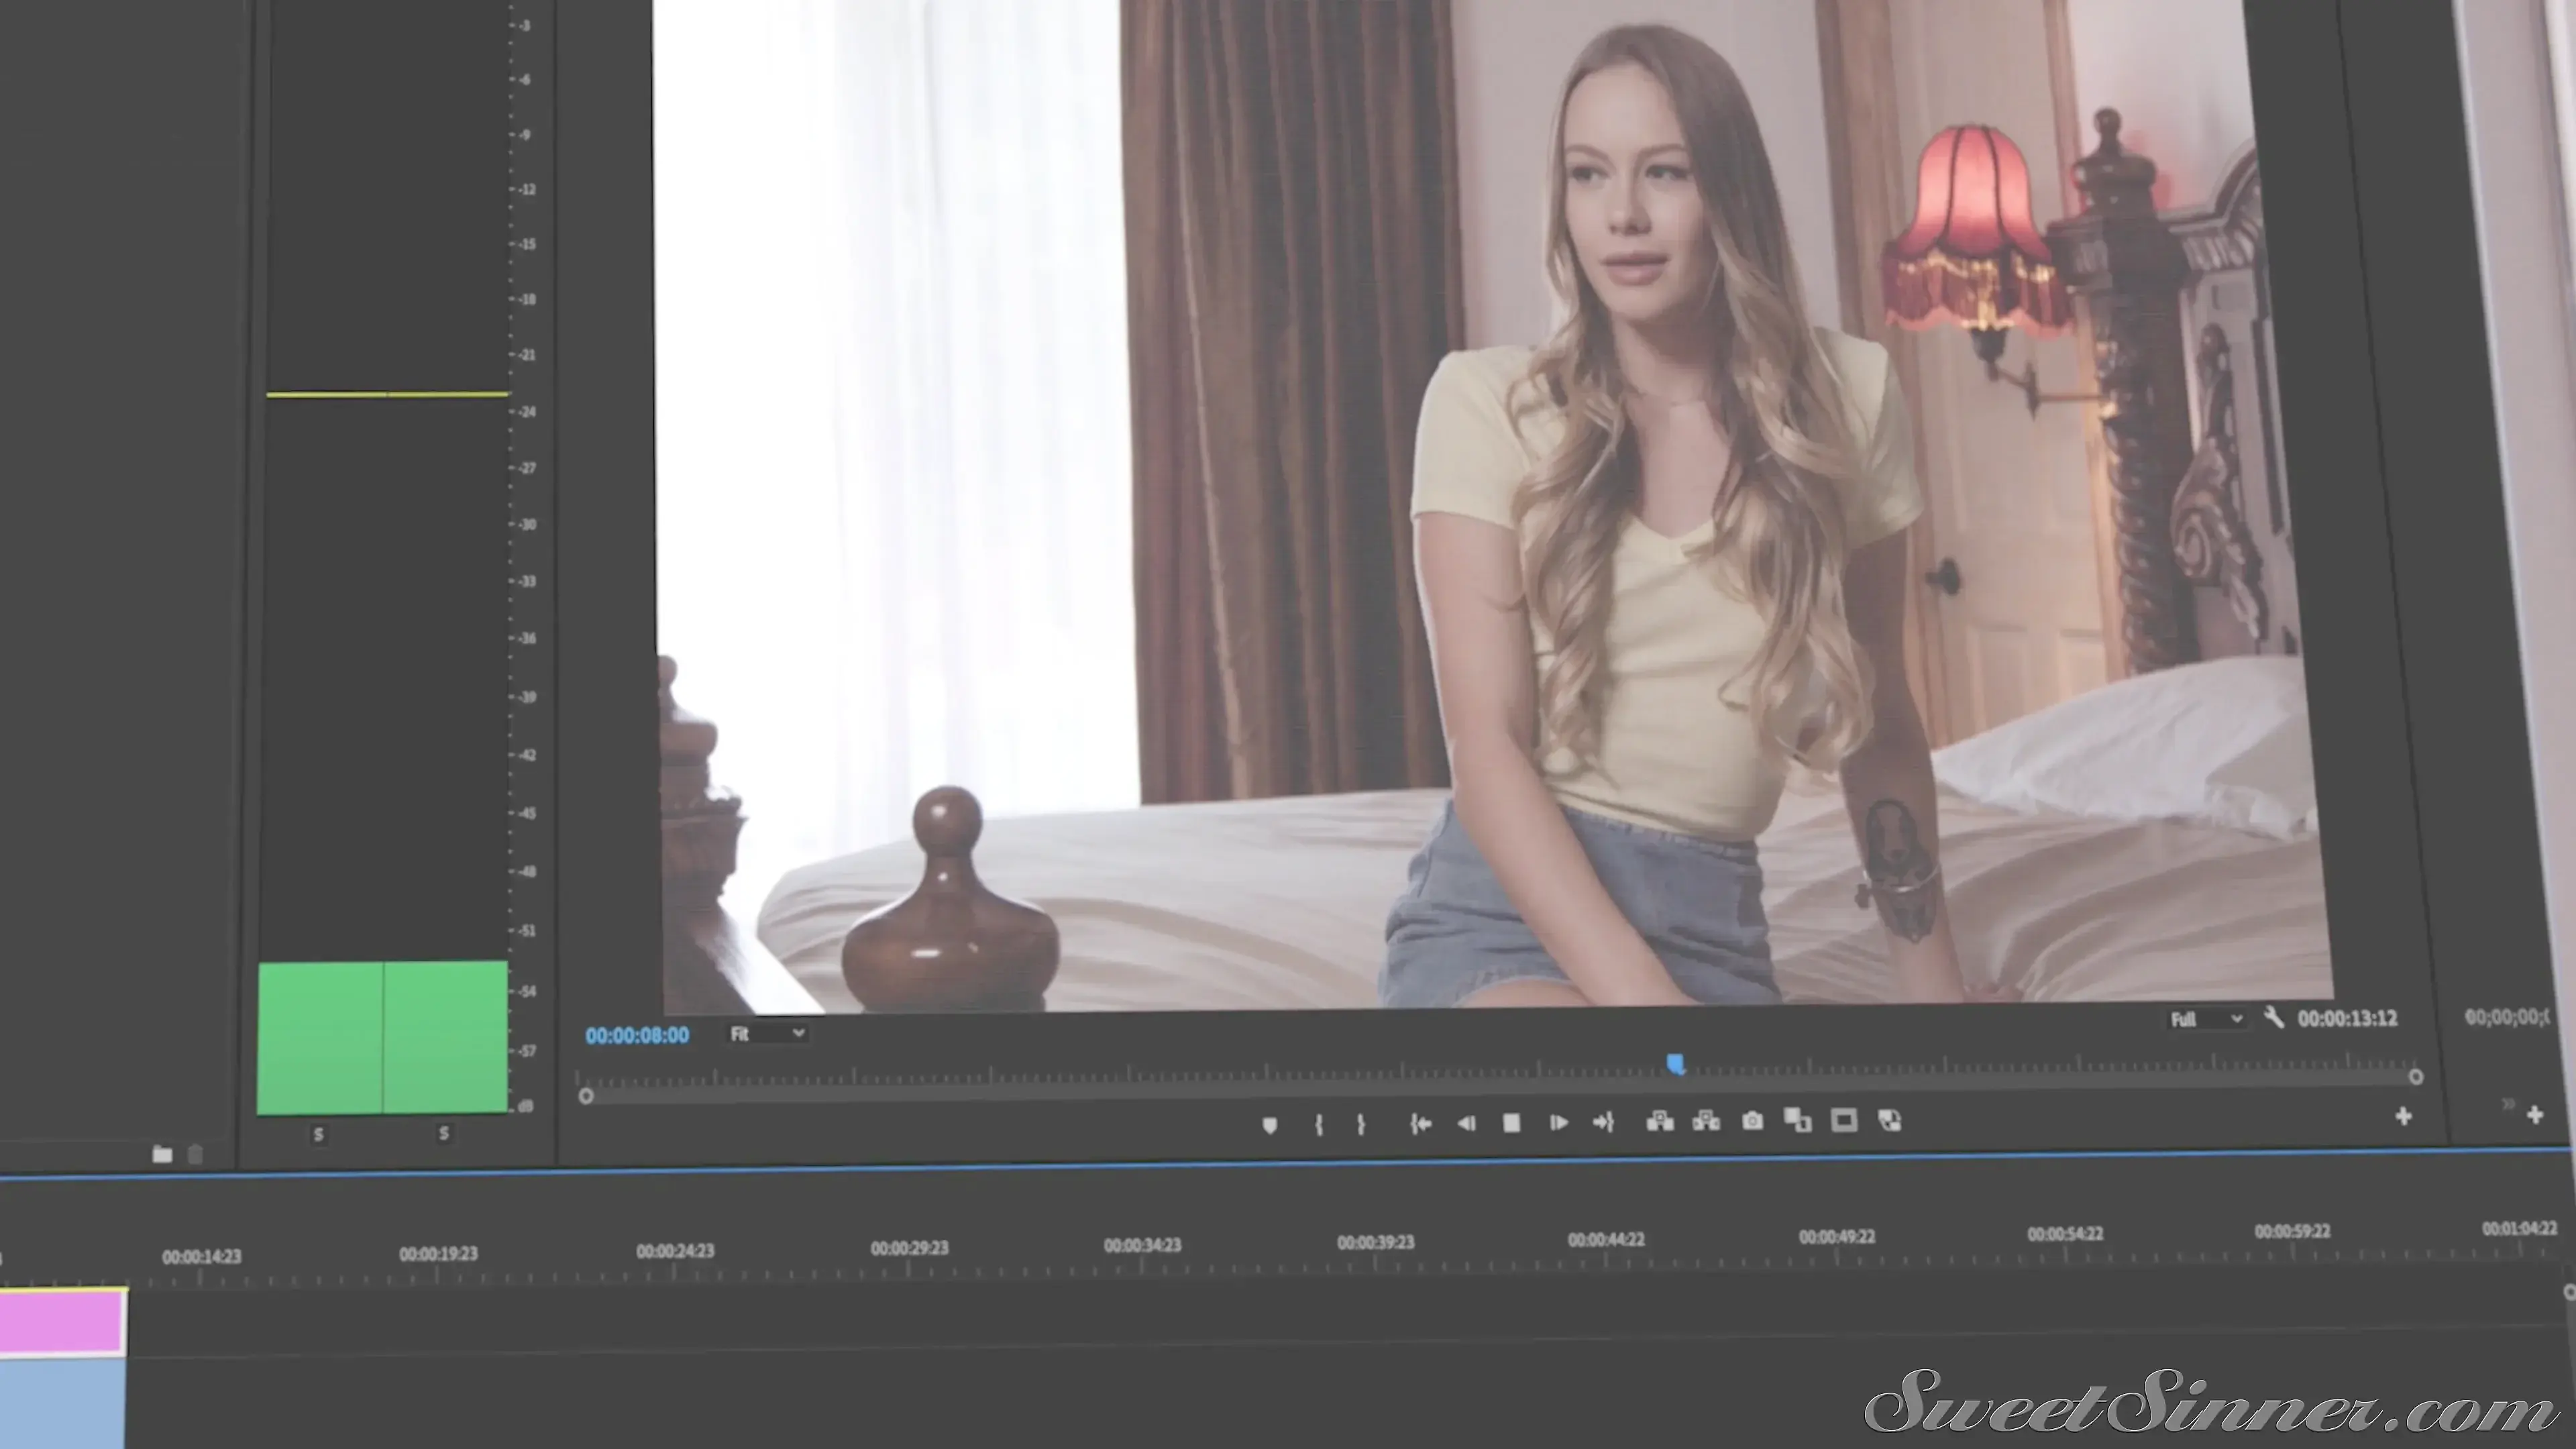The width and height of the screenshot is (2576, 1449).
Task: Toggle the safe margins icon
Action: pos(1844,1120)
